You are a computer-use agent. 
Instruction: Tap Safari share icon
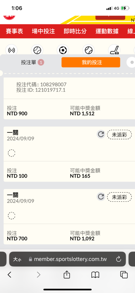point(67,275)
